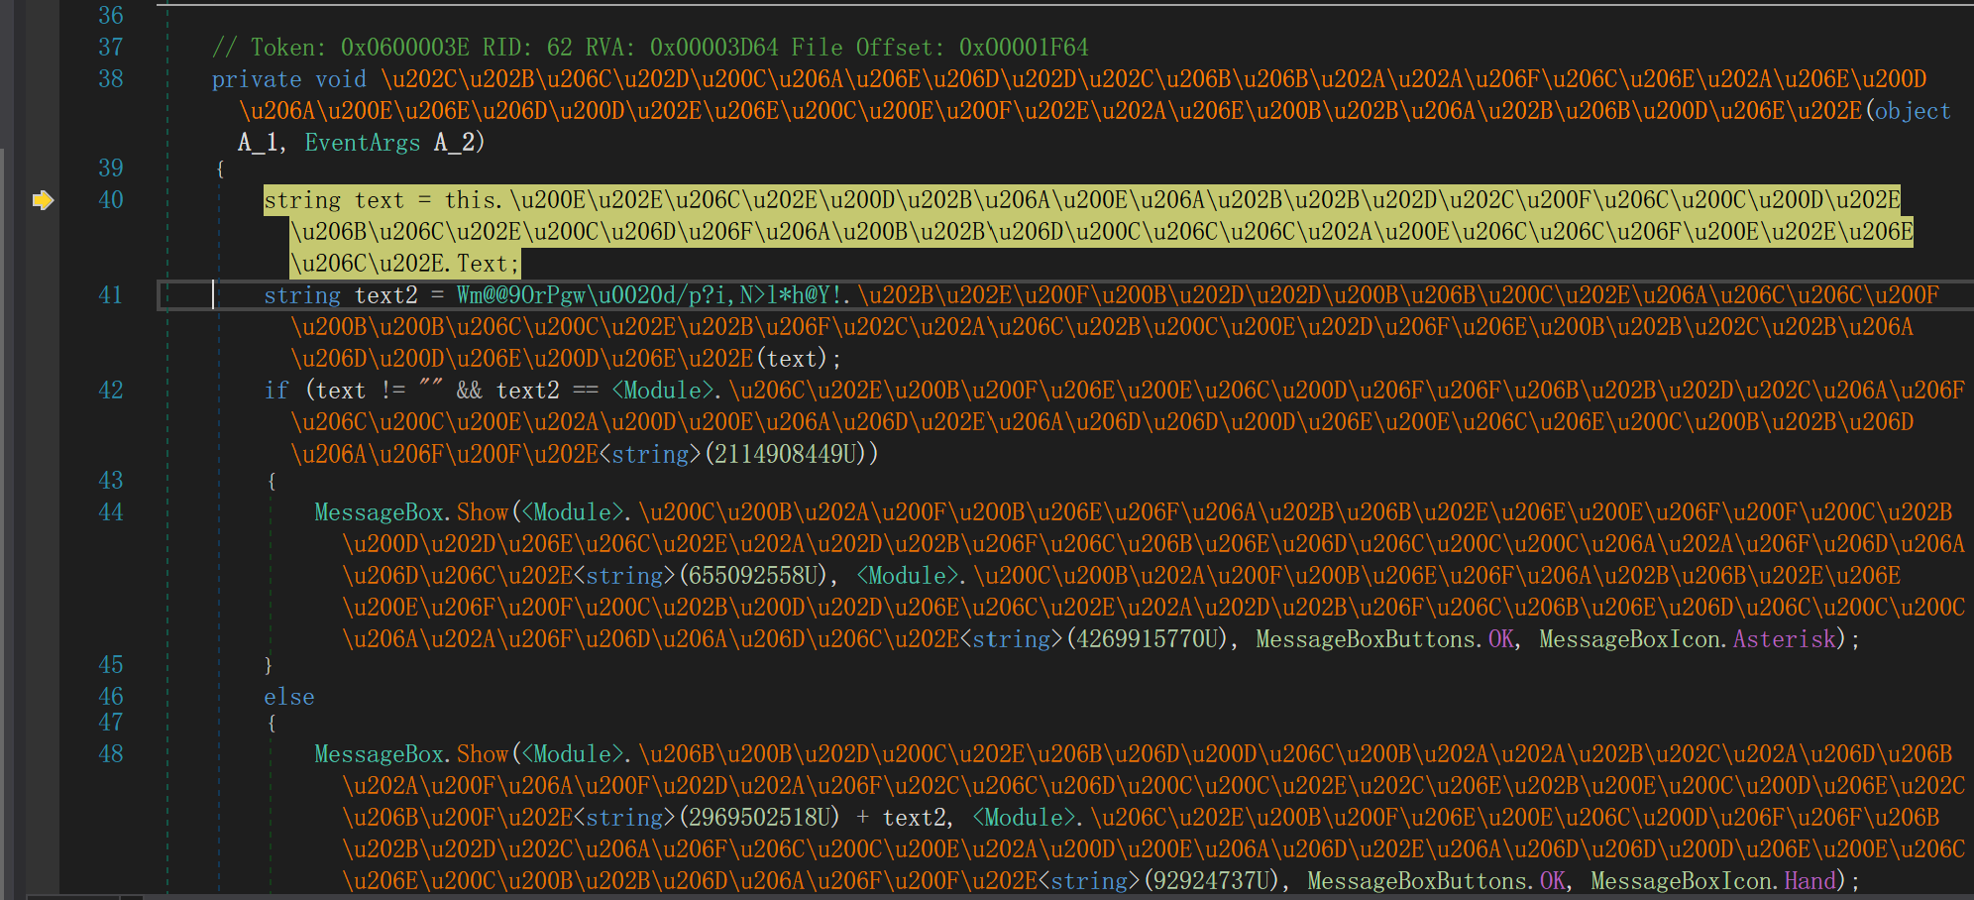Click line number 38 in the gutter
1974x900 pixels.
[111, 79]
